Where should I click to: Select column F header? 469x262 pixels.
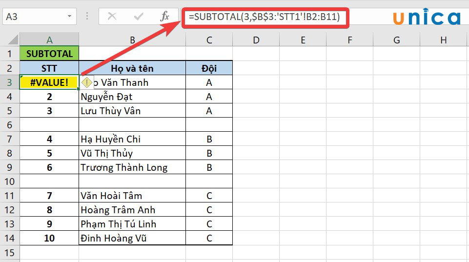349,40
